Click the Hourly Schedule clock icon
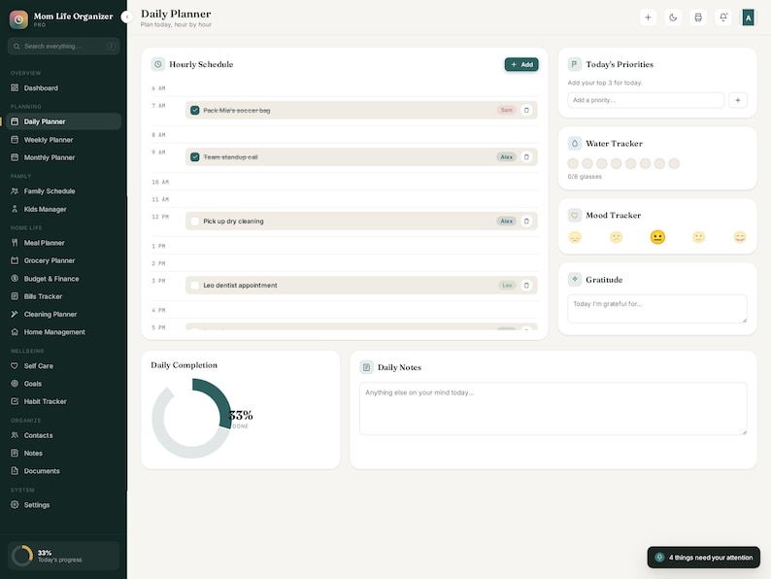 (x=158, y=64)
